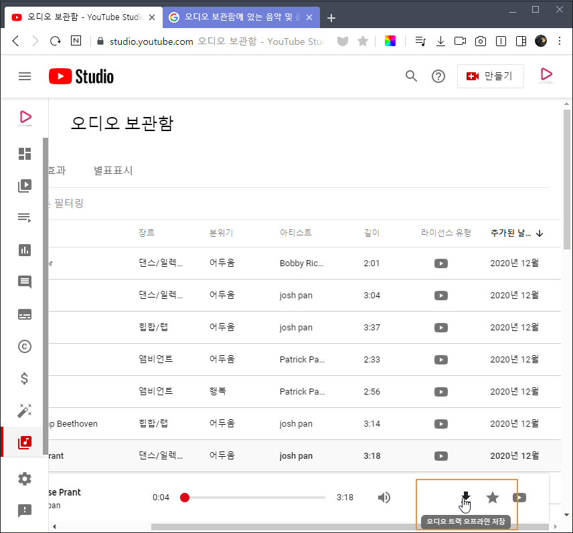The height and width of the screenshot is (533, 573).
Task: Click the vertical page scrollbar
Action: click(x=567, y=179)
